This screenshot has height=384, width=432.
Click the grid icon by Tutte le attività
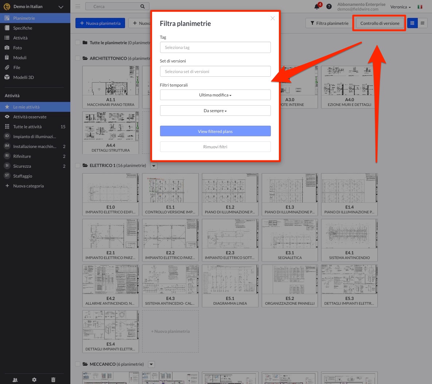tap(7, 126)
